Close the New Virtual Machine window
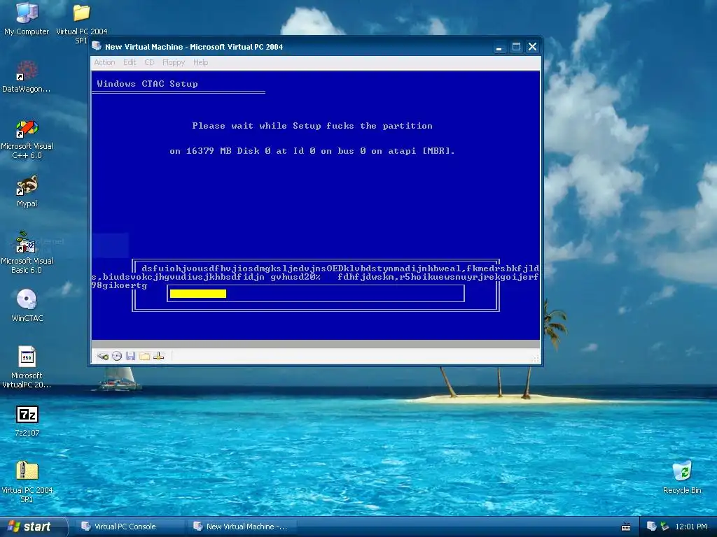Viewport: 717px width, 537px height. [x=532, y=47]
